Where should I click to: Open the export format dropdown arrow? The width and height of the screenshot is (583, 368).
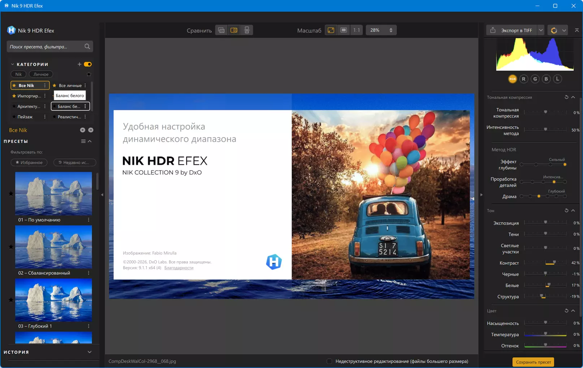click(x=541, y=30)
